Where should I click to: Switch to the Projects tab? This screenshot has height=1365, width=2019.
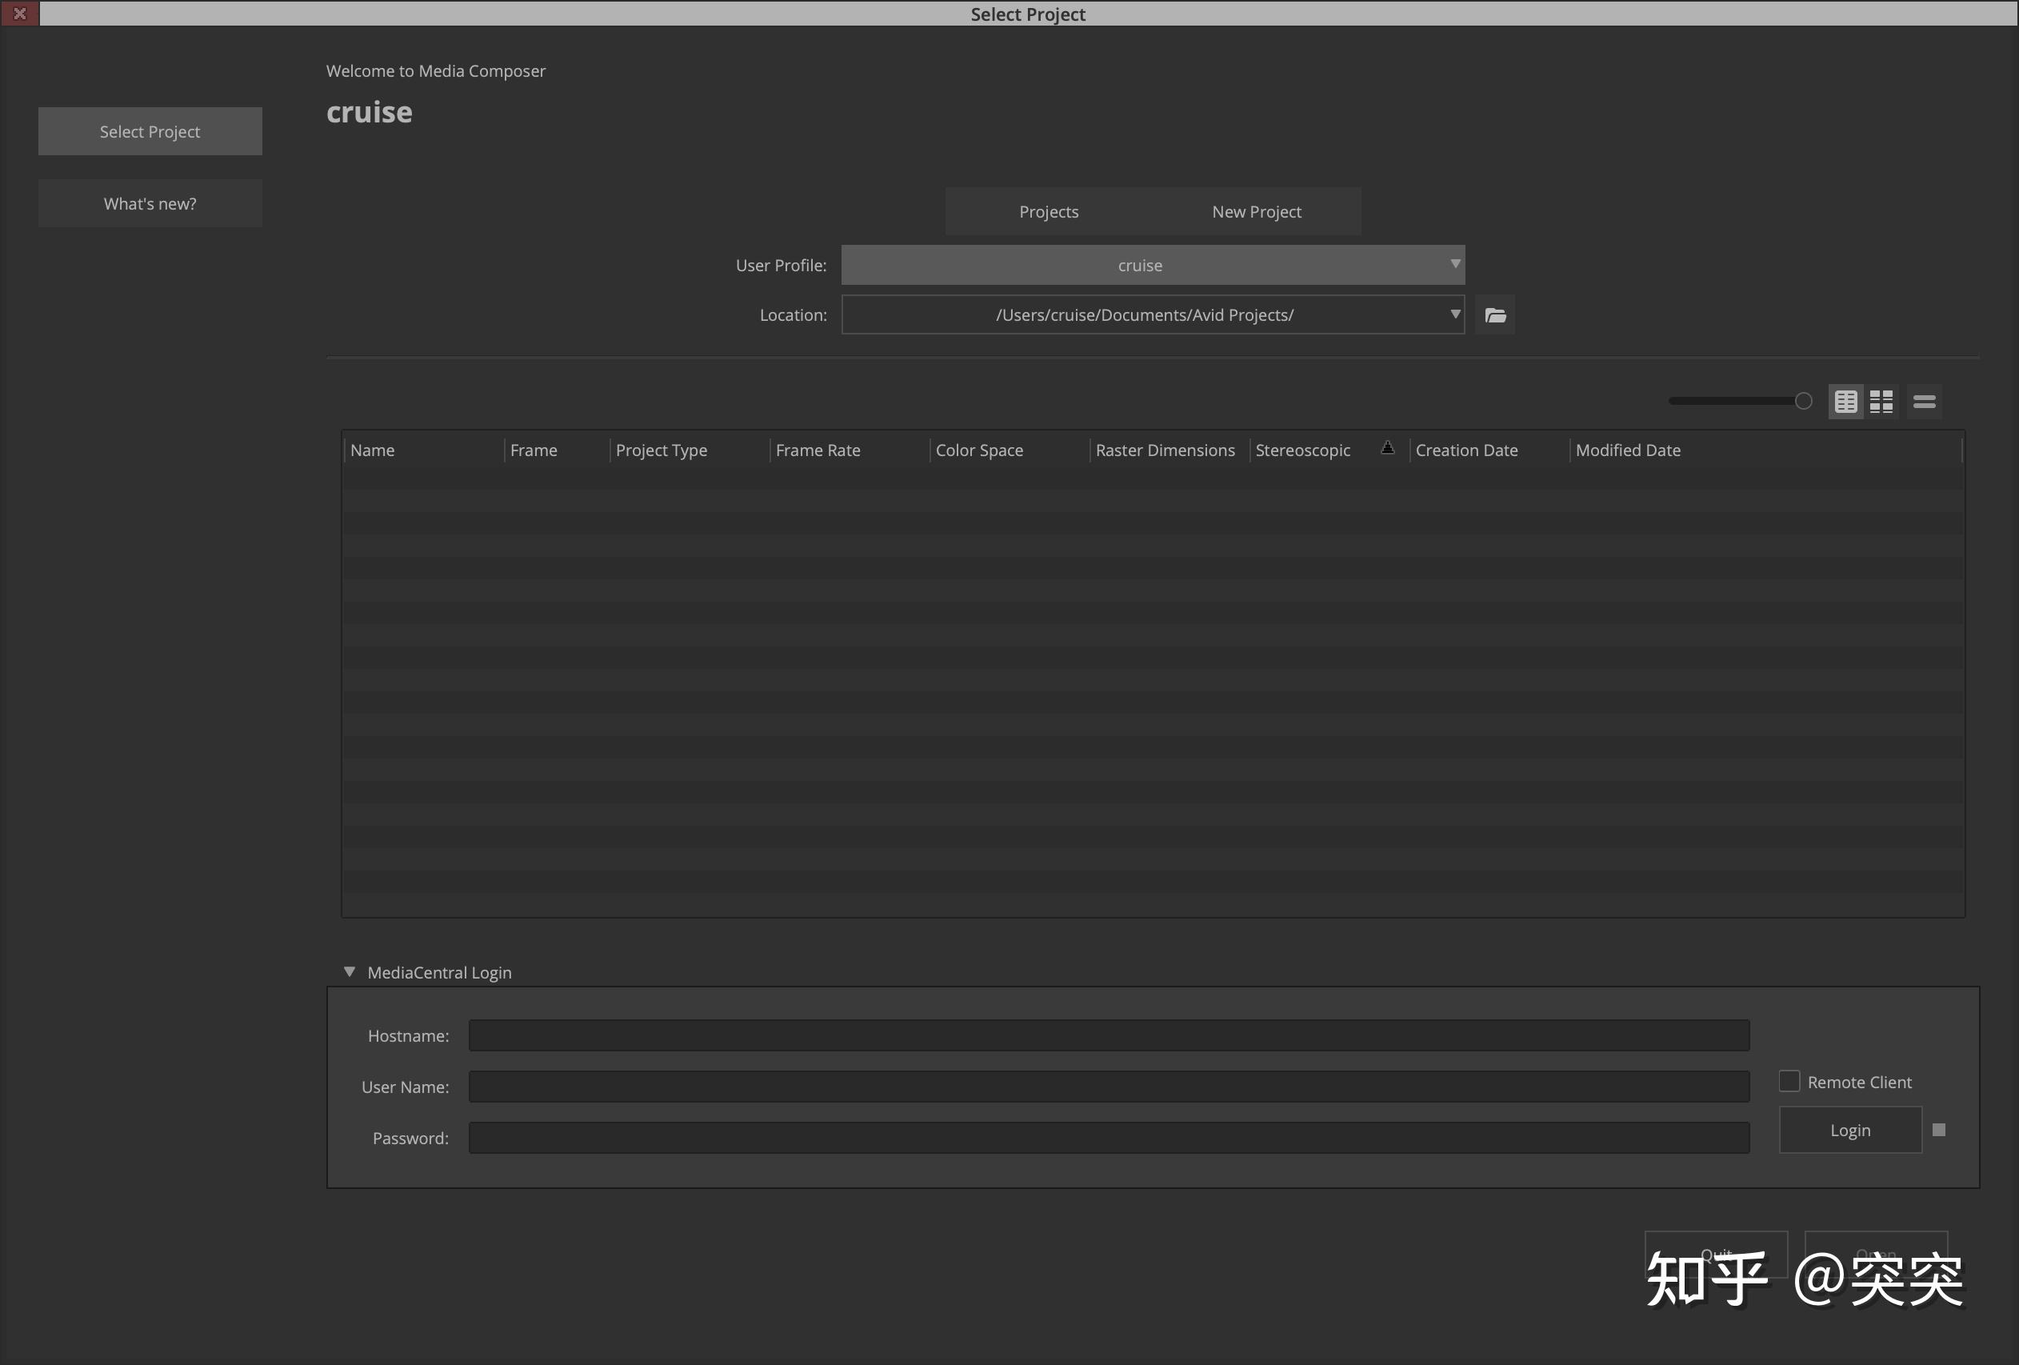pos(1048,211)
